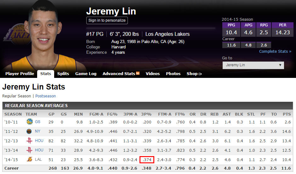Click the APG value 4.6 box
Image resolution: width=296 pixels, height=174 pixels.
tap(248, 32)
